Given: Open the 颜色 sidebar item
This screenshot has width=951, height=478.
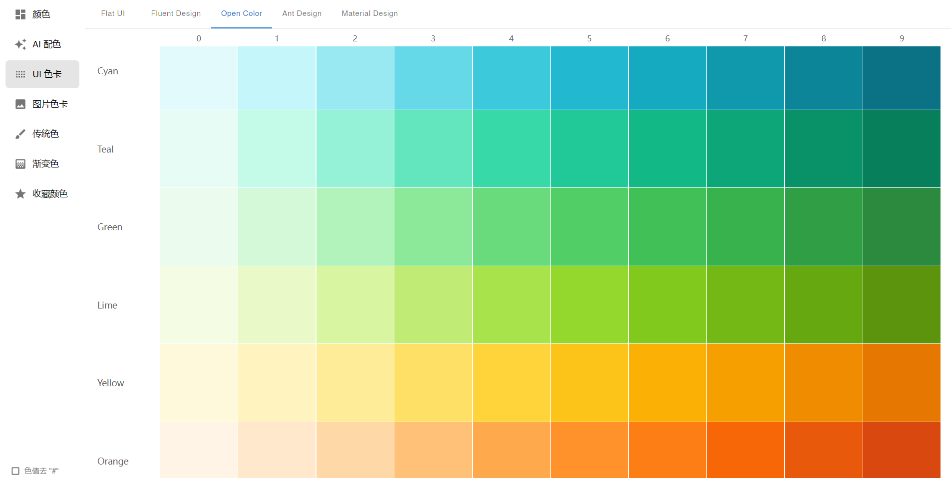Looking at the screenshot, I should [x=42, y=14].
